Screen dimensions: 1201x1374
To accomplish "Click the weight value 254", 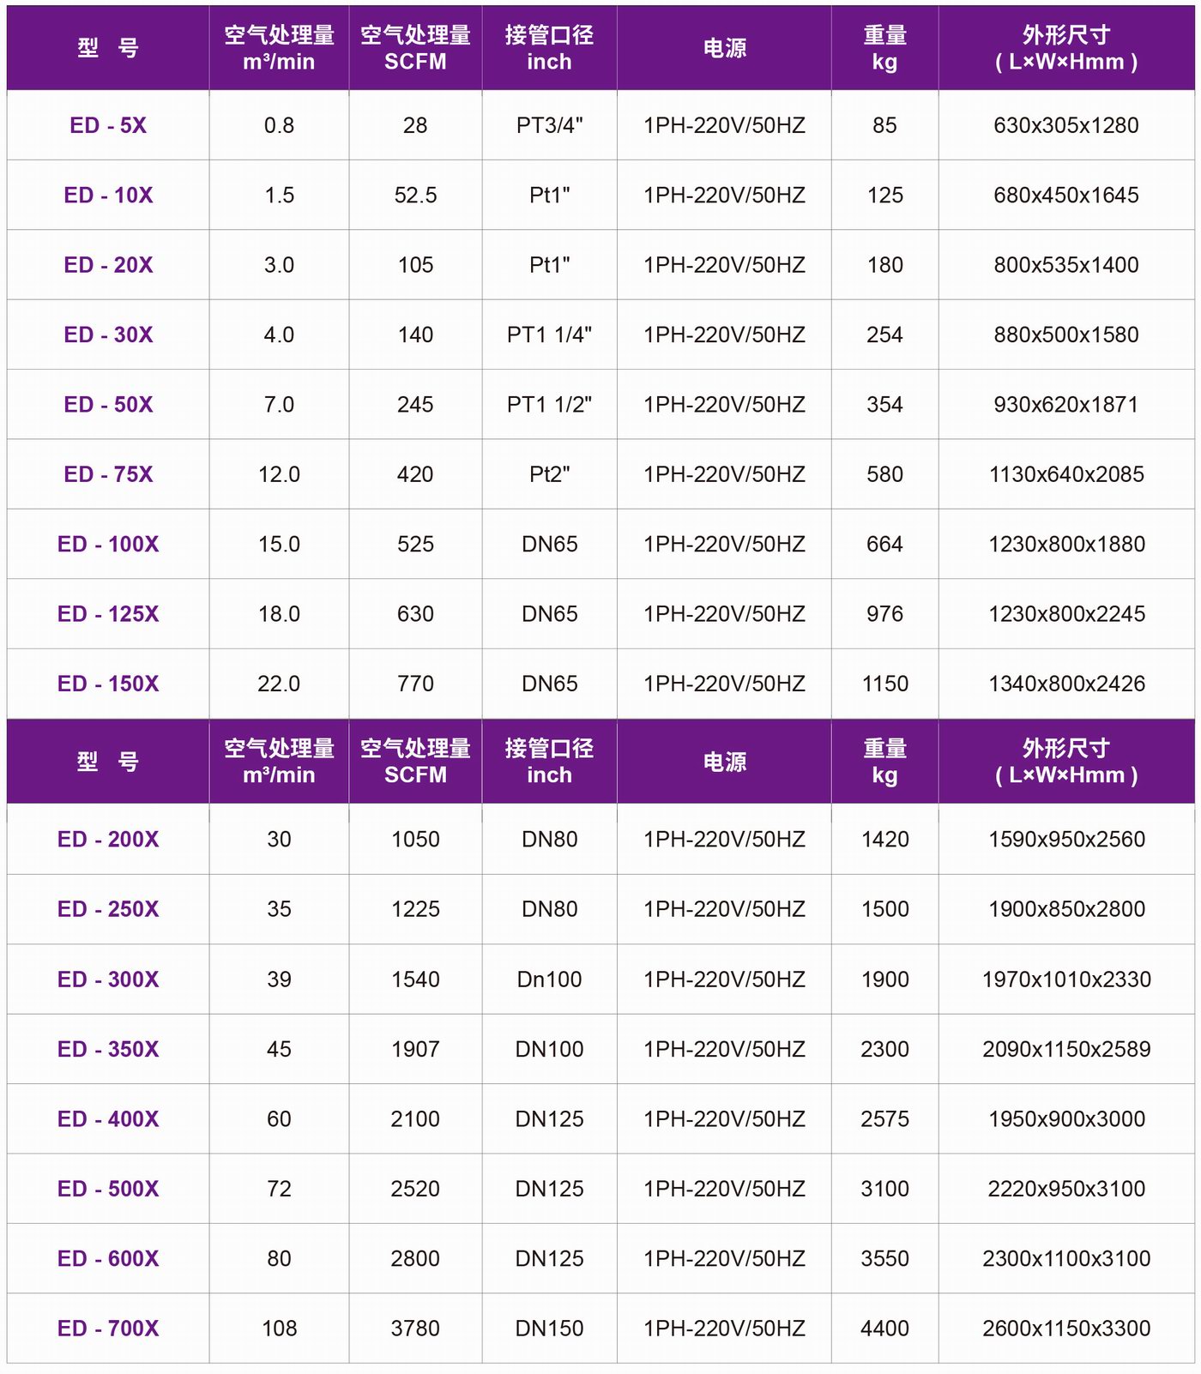I will click(884, 334).
